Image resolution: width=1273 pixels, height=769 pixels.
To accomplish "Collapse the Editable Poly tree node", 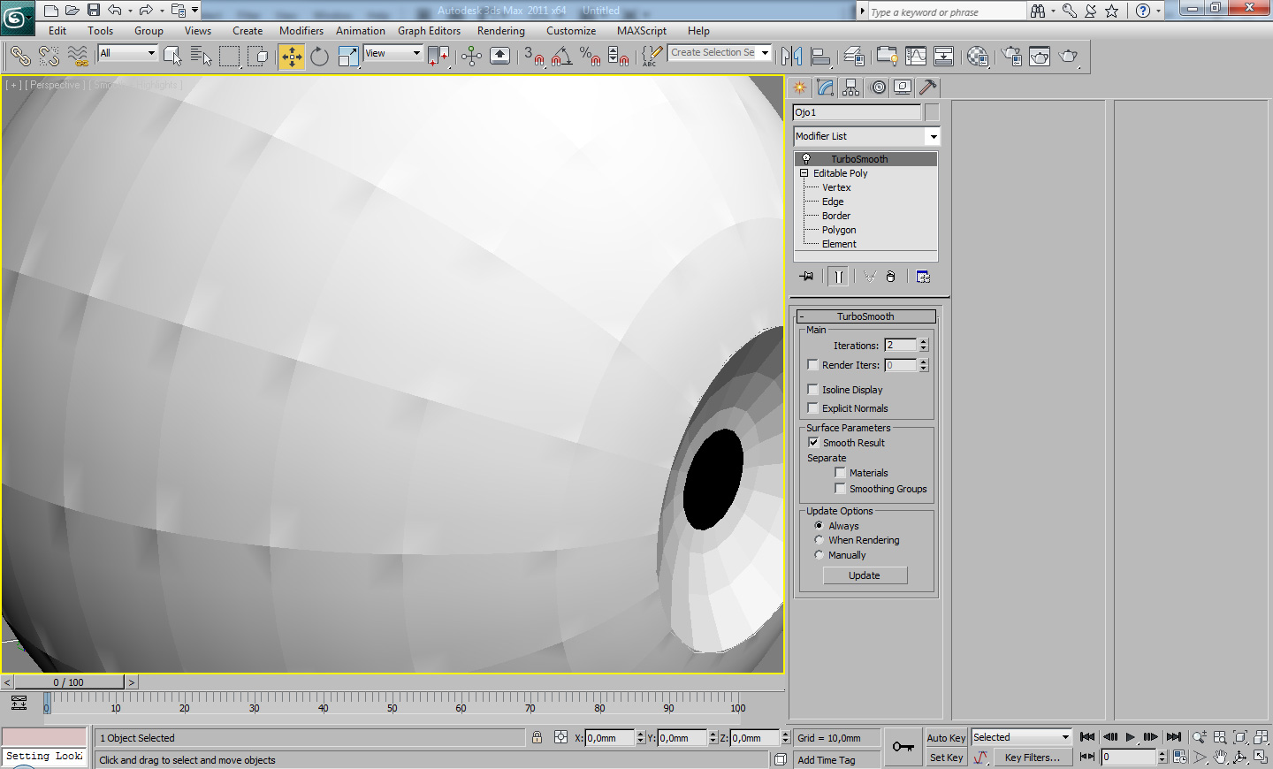I will 804,173.
